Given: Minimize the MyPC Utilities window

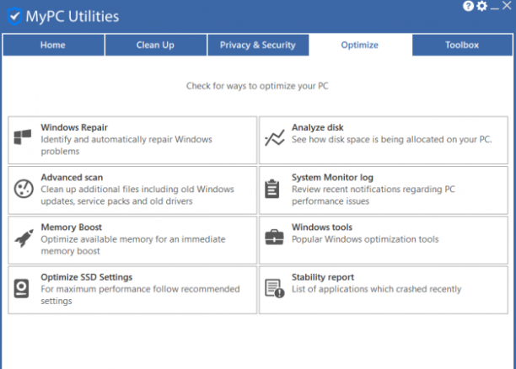Looking at the screenshot, I should 495,7.
